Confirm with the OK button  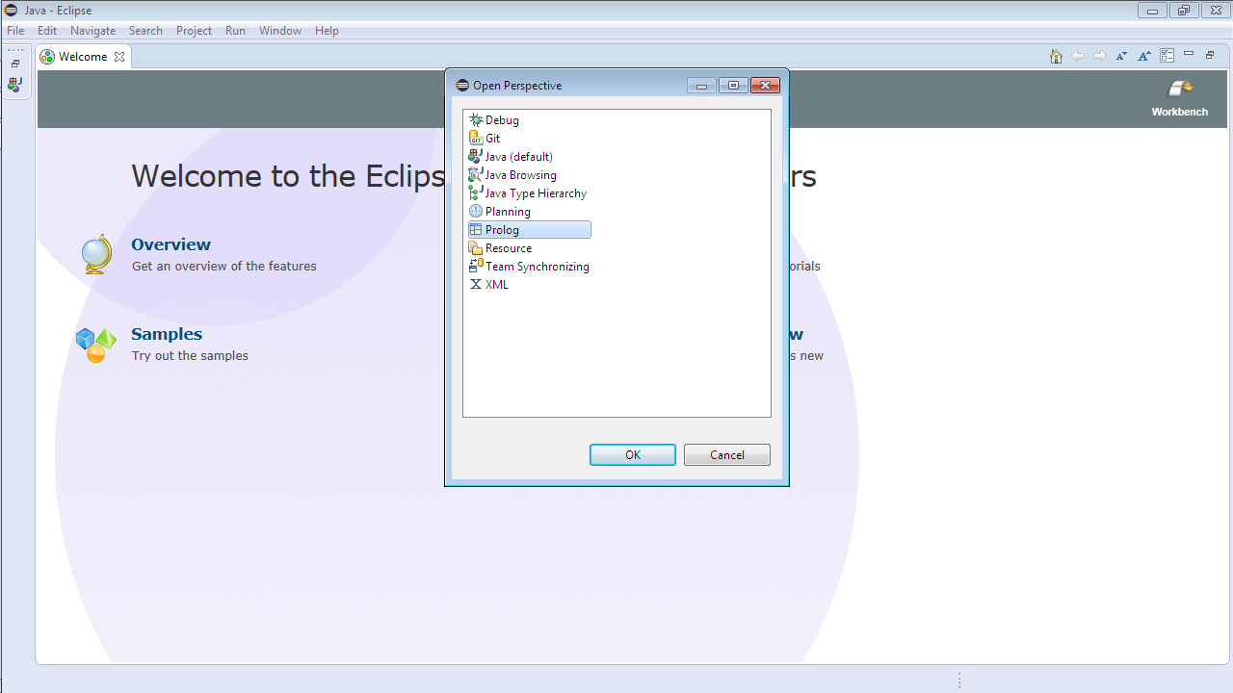[x=633, y=455]
